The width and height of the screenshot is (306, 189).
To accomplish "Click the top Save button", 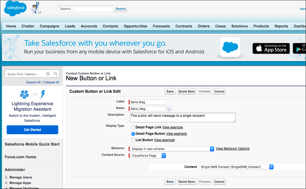I will (170, 91).
